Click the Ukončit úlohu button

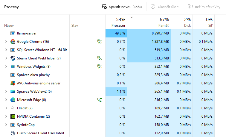[166, 7]
